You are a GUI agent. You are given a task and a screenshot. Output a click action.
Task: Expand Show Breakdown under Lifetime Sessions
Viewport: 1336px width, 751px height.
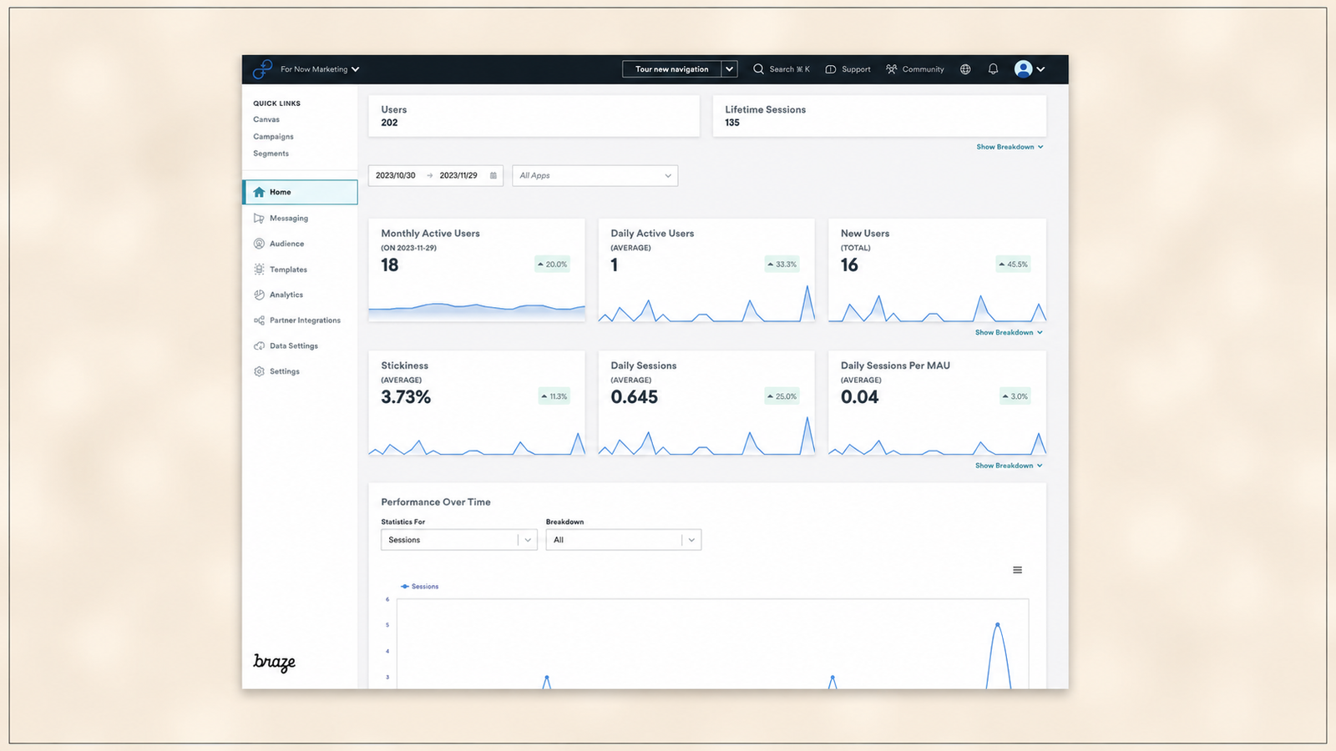click(x=1010, y=147)
